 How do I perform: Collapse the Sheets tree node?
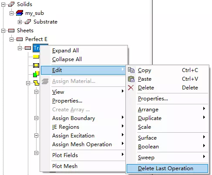click(3, 31)
